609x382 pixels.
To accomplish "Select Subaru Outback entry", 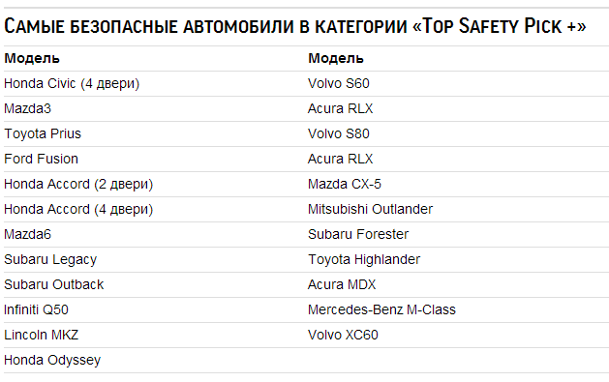I will coord(53,284).
